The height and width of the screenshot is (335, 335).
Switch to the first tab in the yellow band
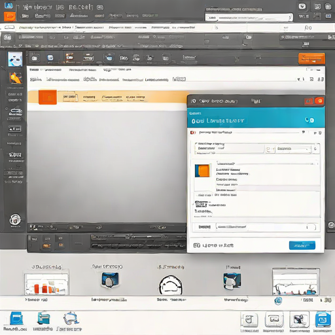pyautogui.click(x=70, y=97)
